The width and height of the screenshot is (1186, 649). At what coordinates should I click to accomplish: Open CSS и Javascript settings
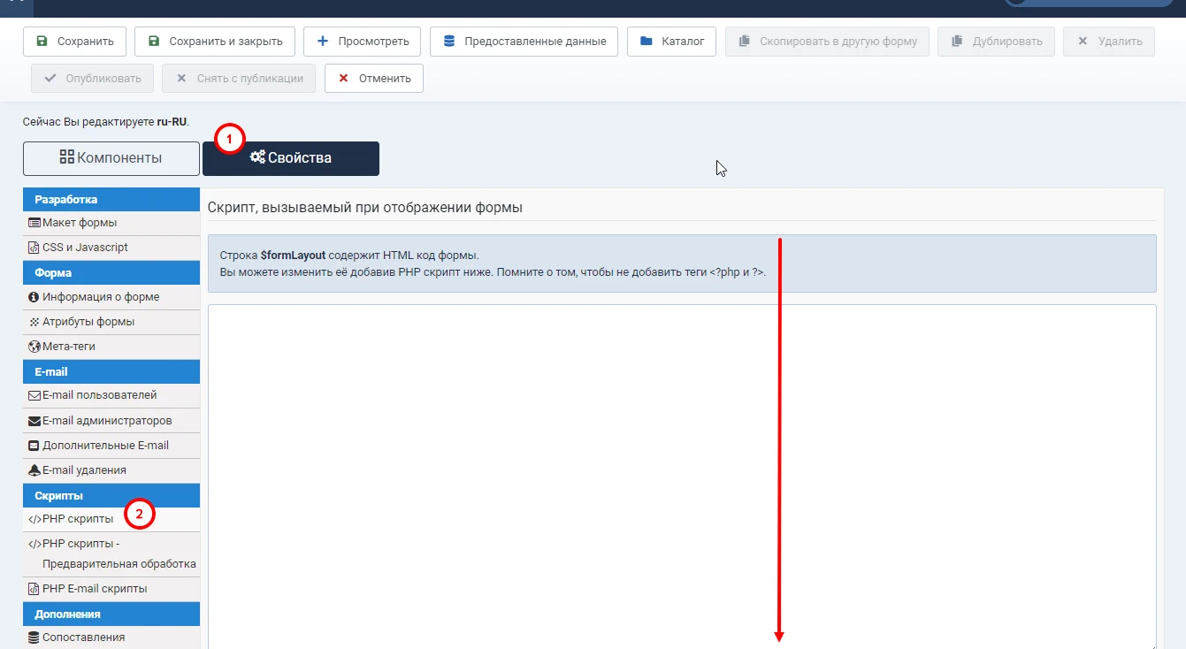111,248
